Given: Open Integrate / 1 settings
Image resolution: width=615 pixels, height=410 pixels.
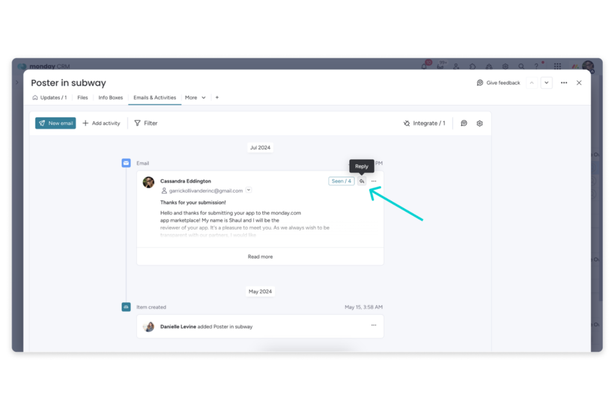Looking at the screenshot, I should tap(425, 123).
